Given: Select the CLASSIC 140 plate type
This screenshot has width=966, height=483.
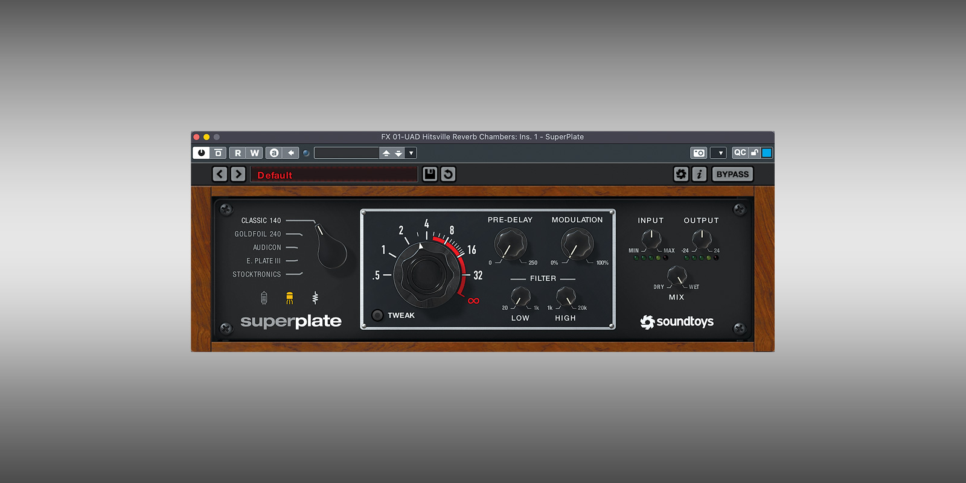Looking at the screenshot, I should (261, 221).
